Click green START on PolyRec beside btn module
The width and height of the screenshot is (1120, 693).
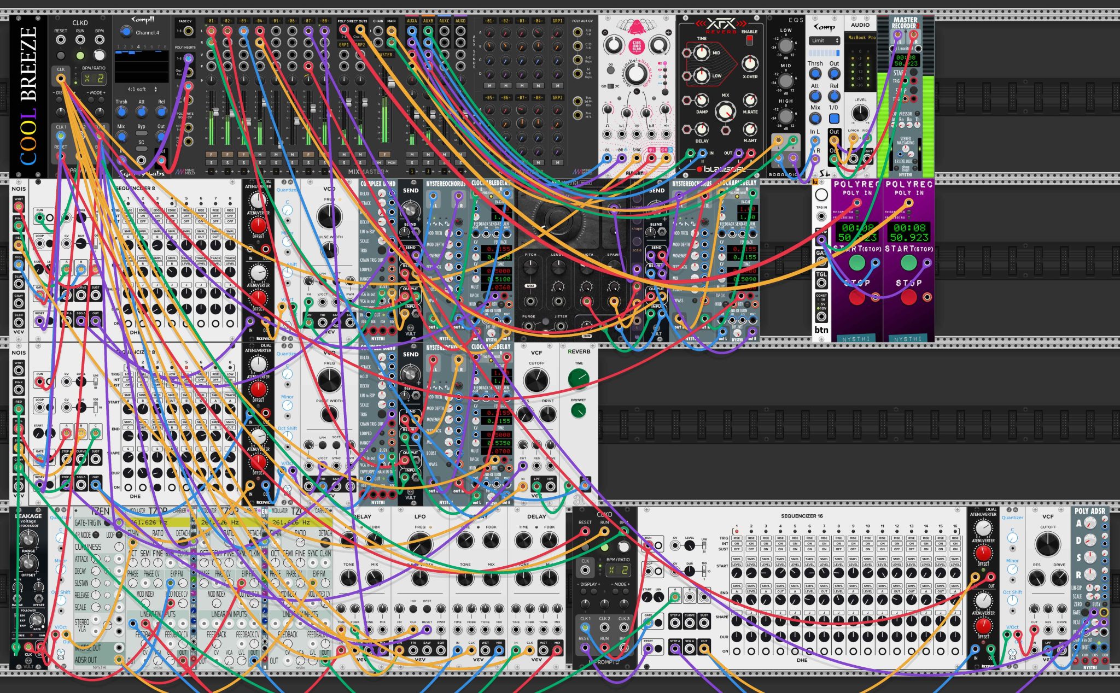857,263
